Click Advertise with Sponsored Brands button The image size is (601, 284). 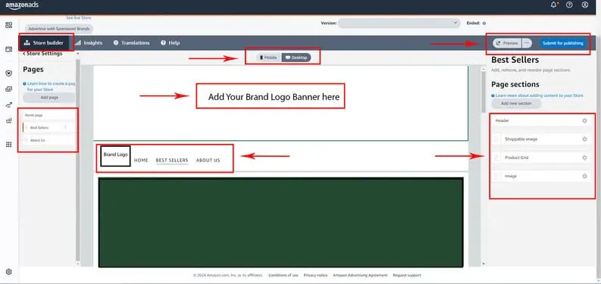(x=59, y=29)
